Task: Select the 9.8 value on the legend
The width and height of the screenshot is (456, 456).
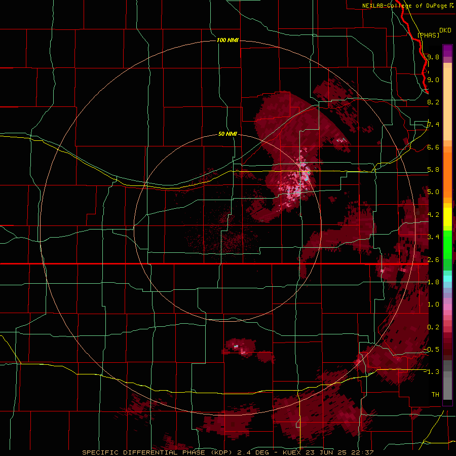Action: [x=433, y=57]
